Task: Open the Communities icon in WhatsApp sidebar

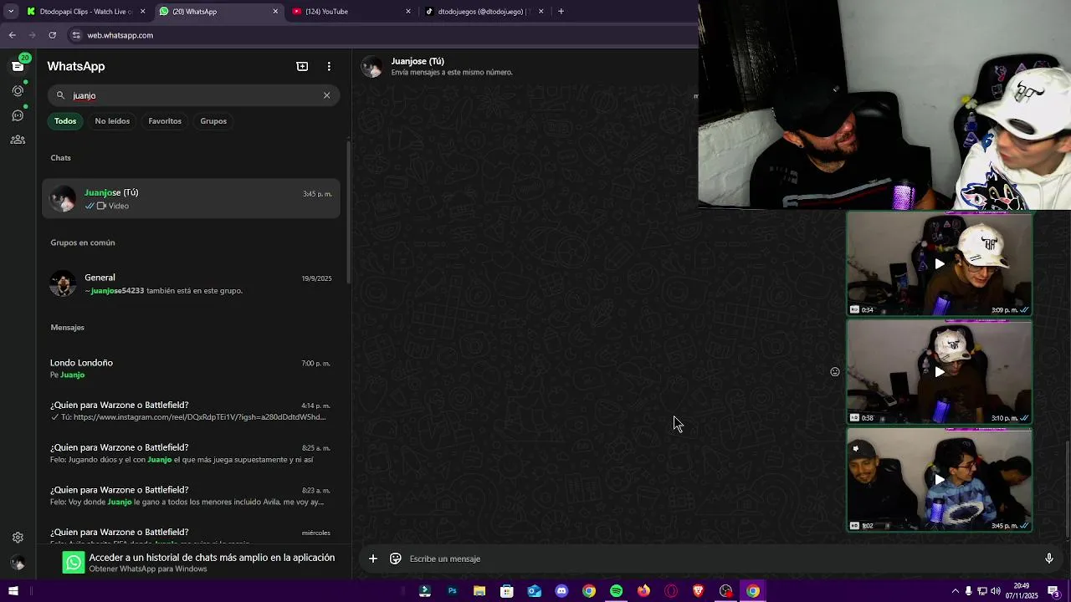Action: pos(18,140)
